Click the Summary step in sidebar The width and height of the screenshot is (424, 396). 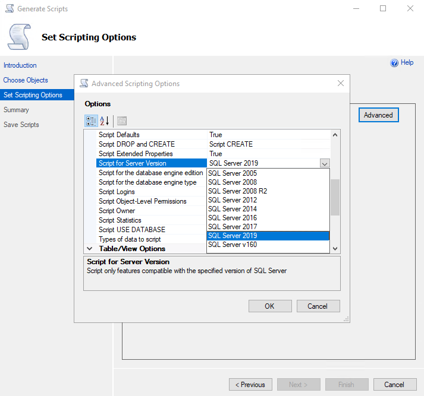click(x=16, y=110)
